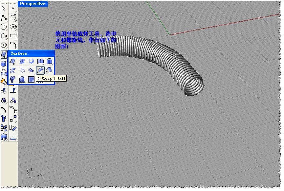Choose Surface from planar curves
The height and width of the screenshot is (191, 284).
pos(31,61)
